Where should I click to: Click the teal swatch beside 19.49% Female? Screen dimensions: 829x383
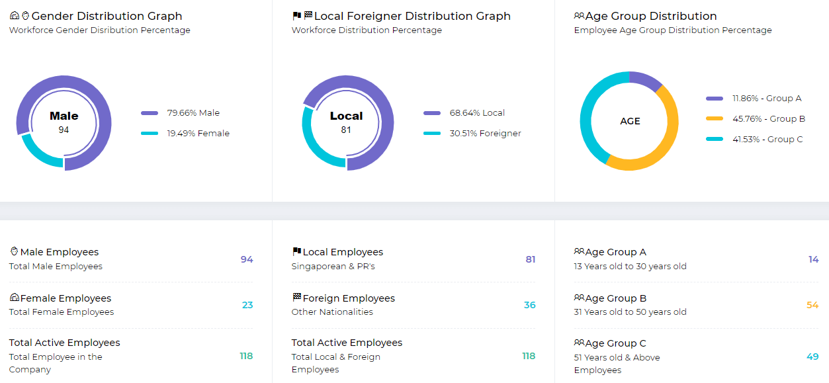pos(150,133)
